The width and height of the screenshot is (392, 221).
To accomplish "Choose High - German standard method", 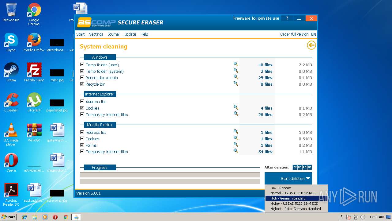I will (296, 198).
